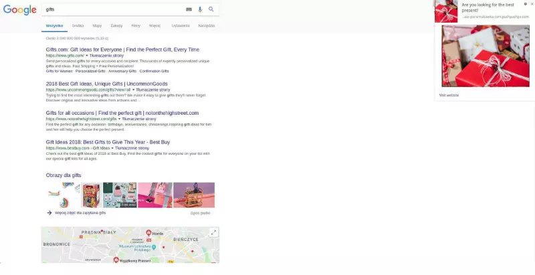Click Personalized Gifts sitelink
Viewport: 535px width, 275px height.
[90, 71]
